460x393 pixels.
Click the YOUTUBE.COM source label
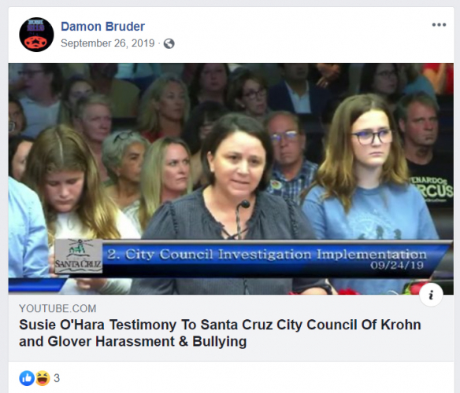57,308
